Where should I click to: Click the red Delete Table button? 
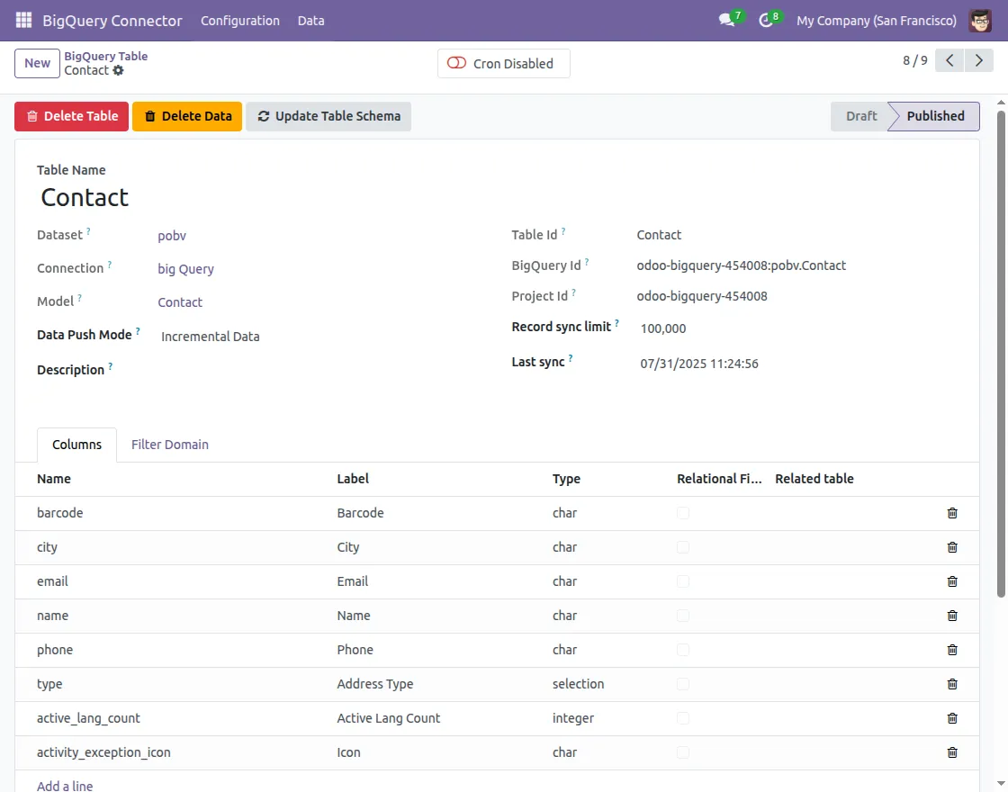coord(71,116)
